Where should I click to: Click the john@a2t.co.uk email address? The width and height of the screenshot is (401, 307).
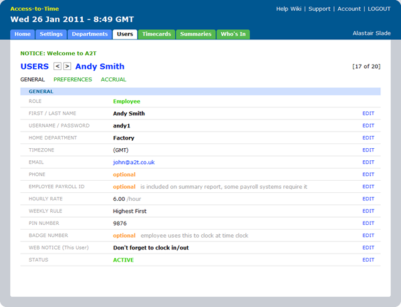pos(134,162)
